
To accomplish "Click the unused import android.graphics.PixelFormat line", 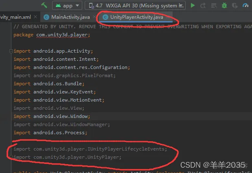I will (x=64, y=75).
